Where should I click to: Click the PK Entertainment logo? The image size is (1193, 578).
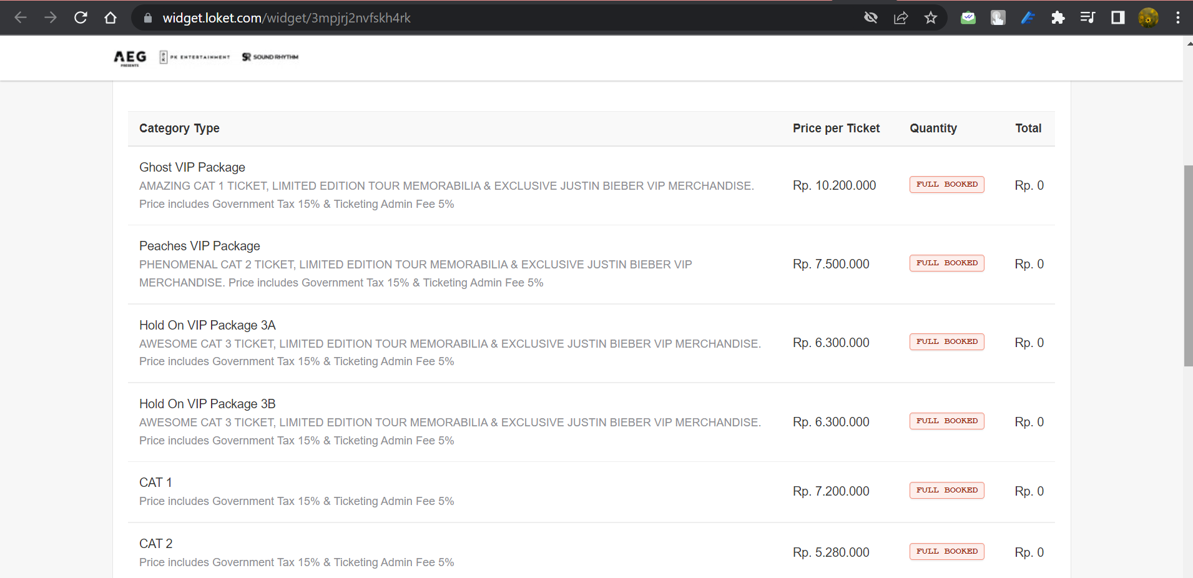coord(194,57)
